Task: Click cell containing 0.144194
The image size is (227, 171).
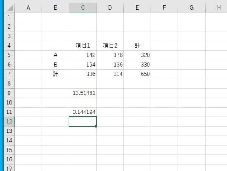Action: [x=83, y=112]
